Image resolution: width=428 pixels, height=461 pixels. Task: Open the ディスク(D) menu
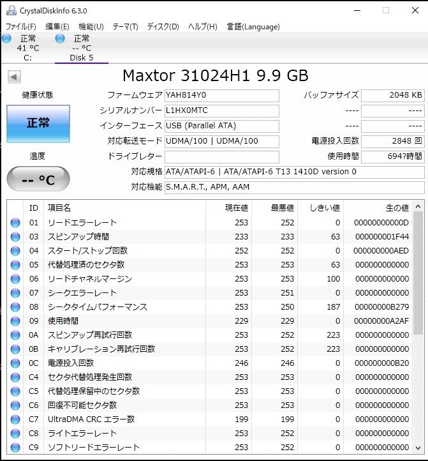point(163,27)
